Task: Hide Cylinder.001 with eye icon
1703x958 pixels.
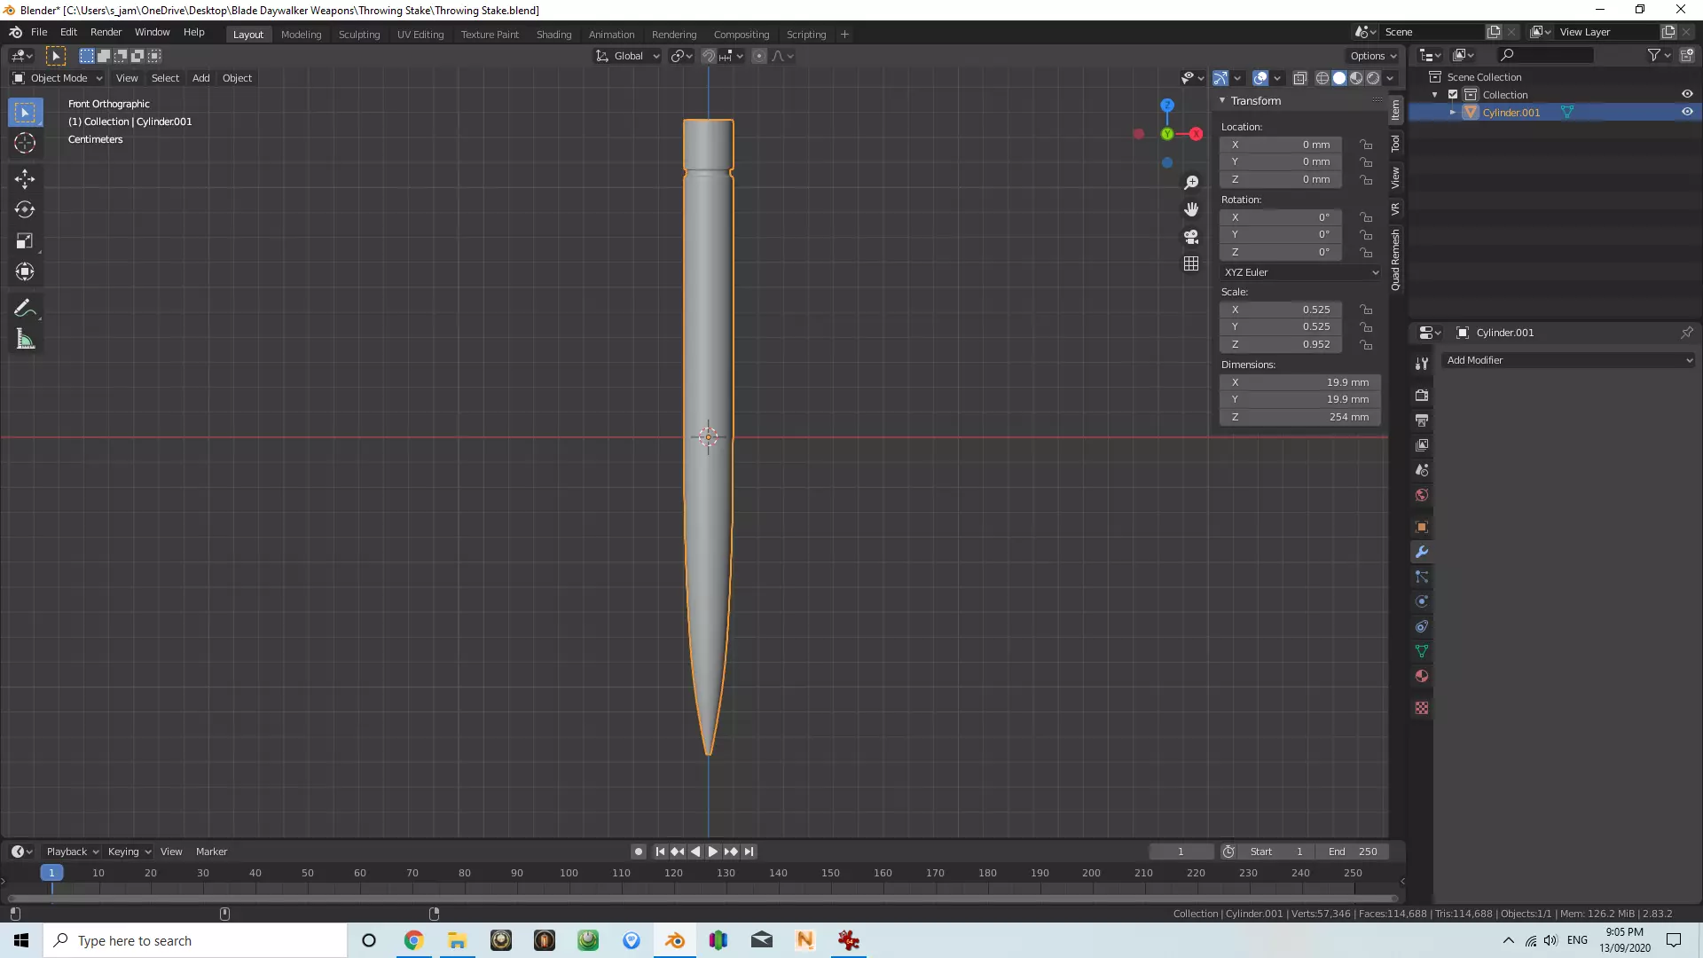Action: pyautogui.click(x=1687, y=113)
